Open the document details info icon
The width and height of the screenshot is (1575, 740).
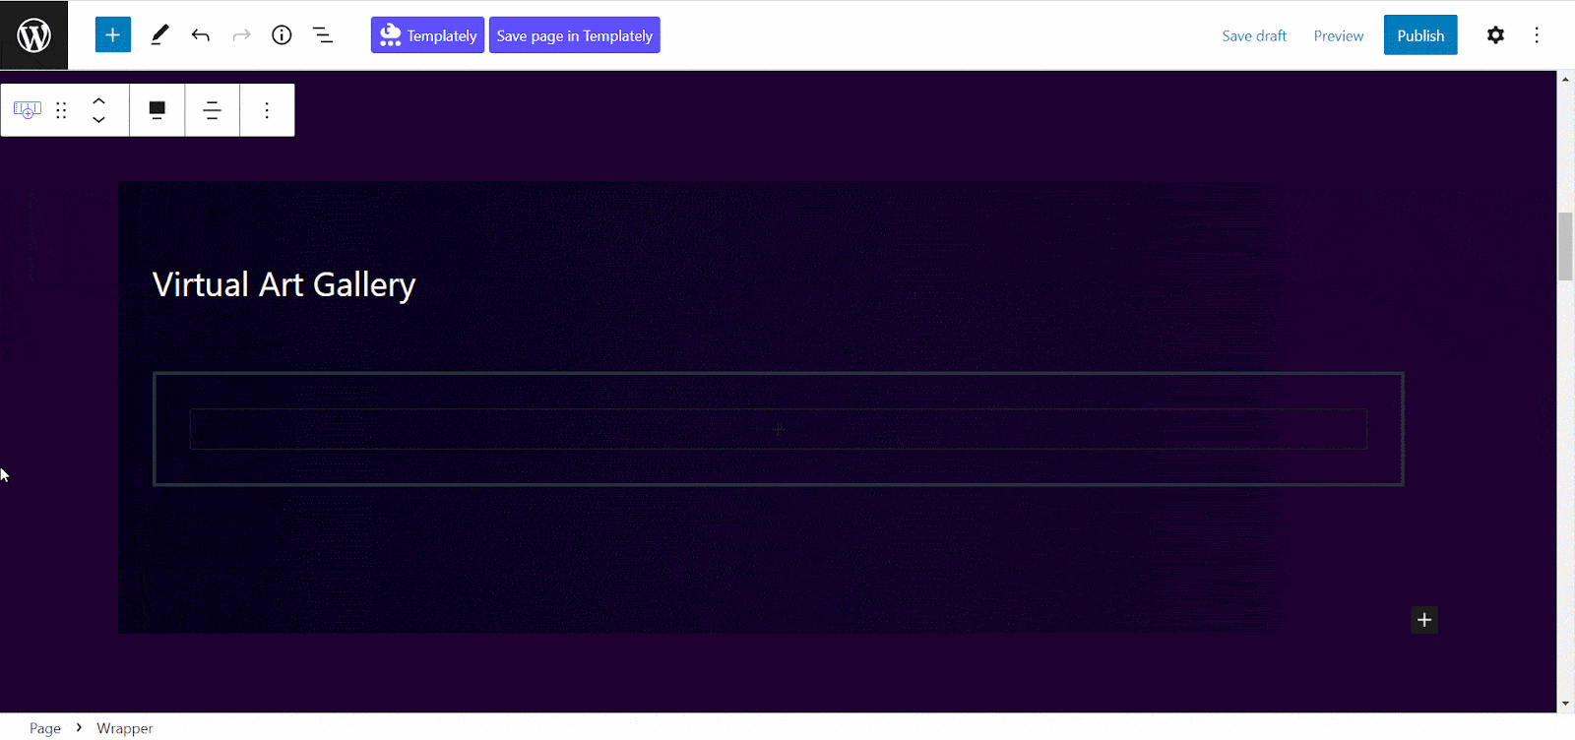282,35
